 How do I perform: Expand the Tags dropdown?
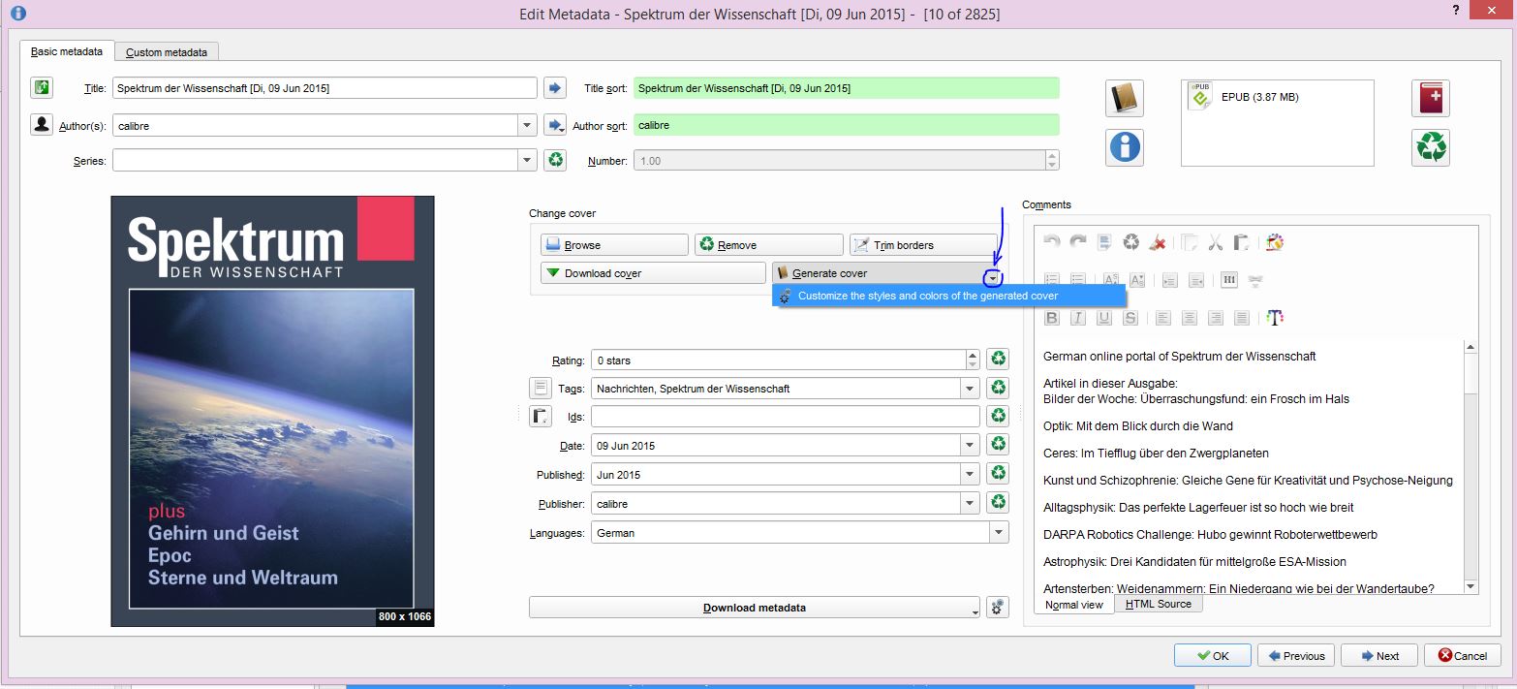(970, 389)
